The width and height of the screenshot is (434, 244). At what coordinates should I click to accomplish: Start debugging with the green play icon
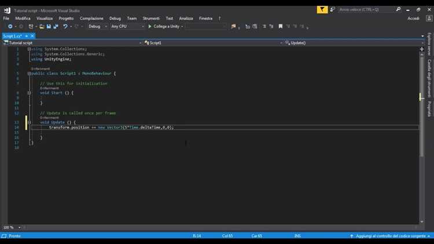(150, 26)
